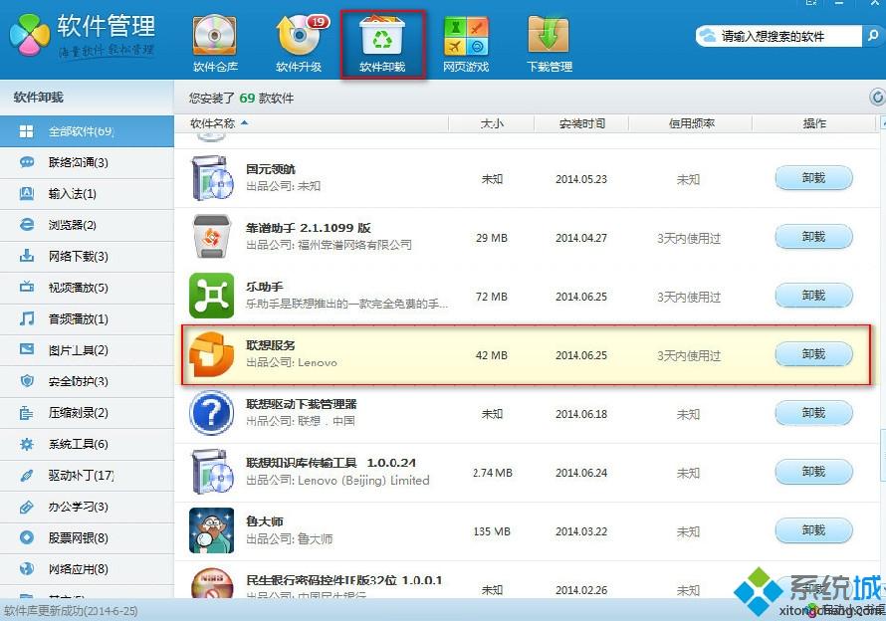Click the green 乐助手 app icon

(x=211, y=296)
